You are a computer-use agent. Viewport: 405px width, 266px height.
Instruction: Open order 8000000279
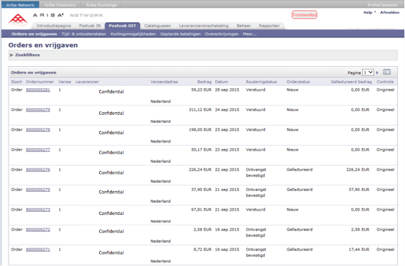coord(38,110)
